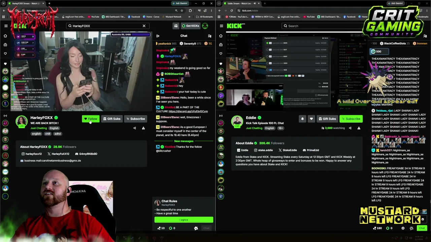
Task: Open the Get KICKs shop
Action: 191,26
